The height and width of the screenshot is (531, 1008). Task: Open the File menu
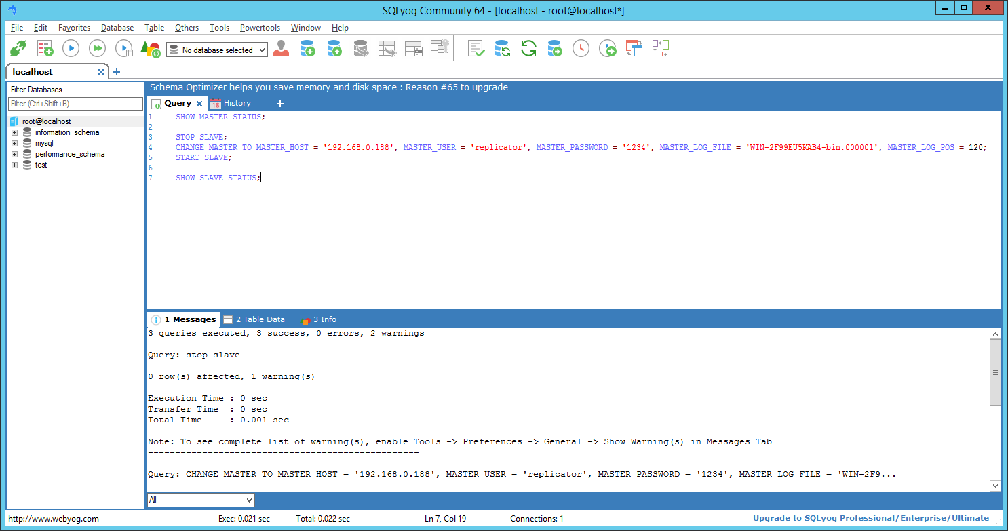click(17, 28)
